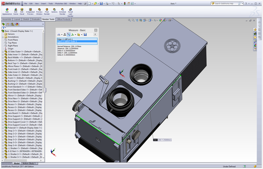Open the Edit Scene tool
263x169 pixels.
click(x=16, y=12)
